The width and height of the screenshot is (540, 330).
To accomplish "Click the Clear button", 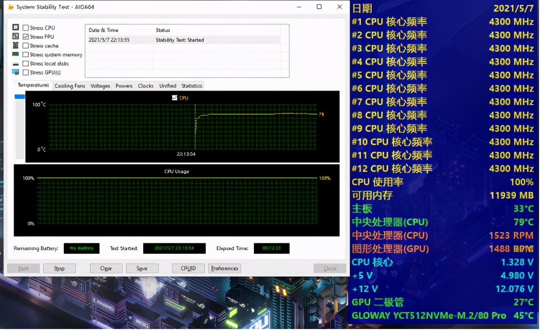I will [106, 268].
